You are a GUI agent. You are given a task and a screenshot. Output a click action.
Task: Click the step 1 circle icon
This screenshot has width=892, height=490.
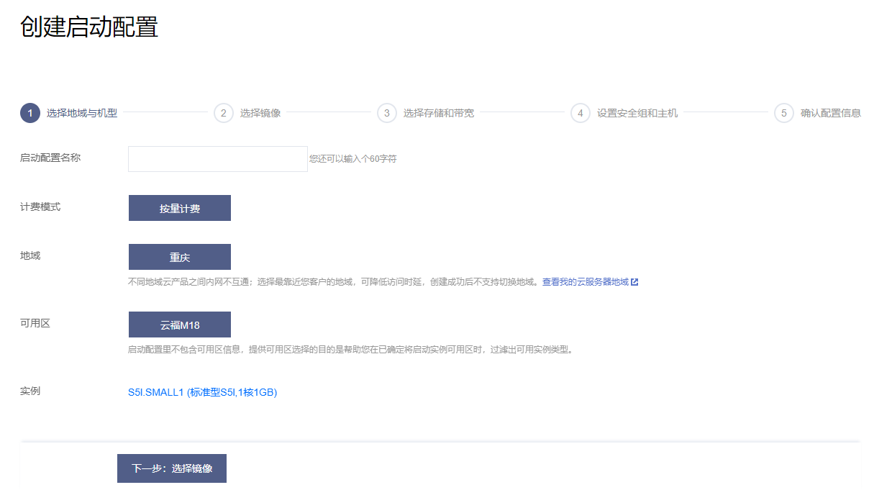pyautogui.click(x=30, y=113)
